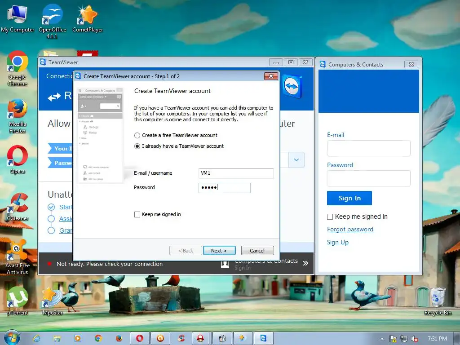460x345 pixels.
Task: Check Keep me signed in in Contacts panel
Action: click(x=330, y=217)
